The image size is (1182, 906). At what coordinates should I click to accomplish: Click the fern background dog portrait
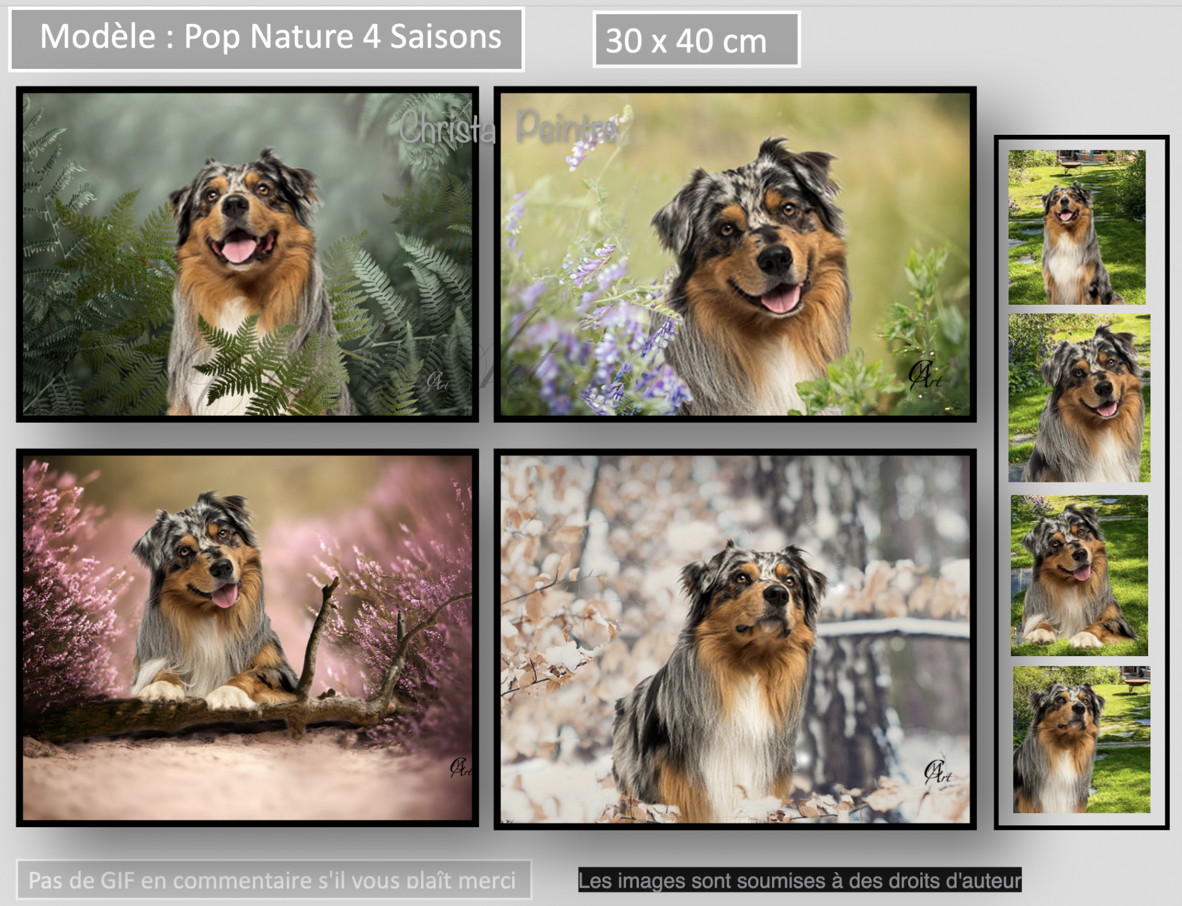pos(247,254)
